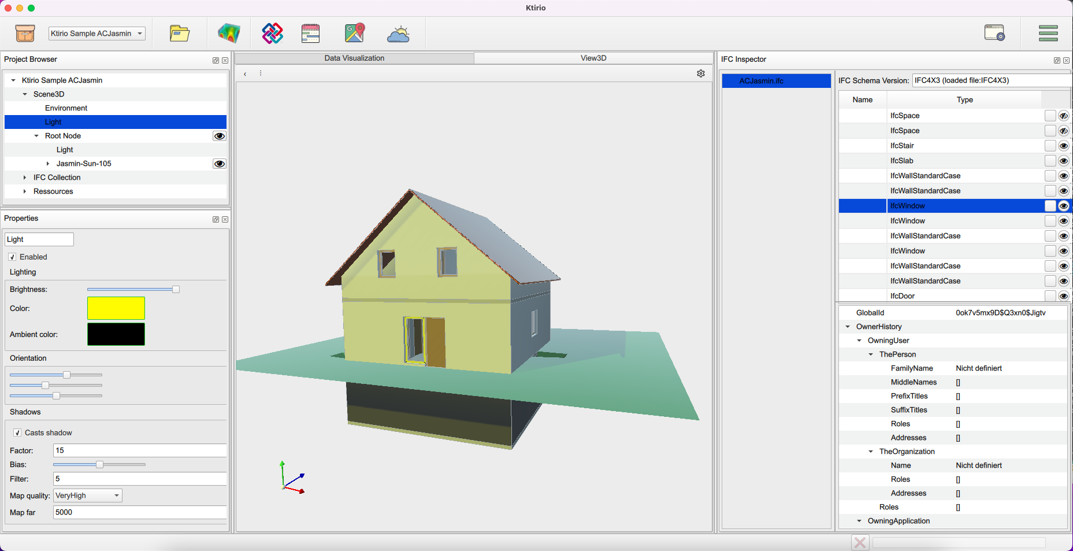Click the View3D settings gear icon

tap(701, 73)
